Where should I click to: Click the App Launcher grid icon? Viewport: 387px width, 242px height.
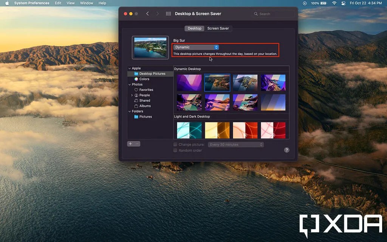[168, 13]
